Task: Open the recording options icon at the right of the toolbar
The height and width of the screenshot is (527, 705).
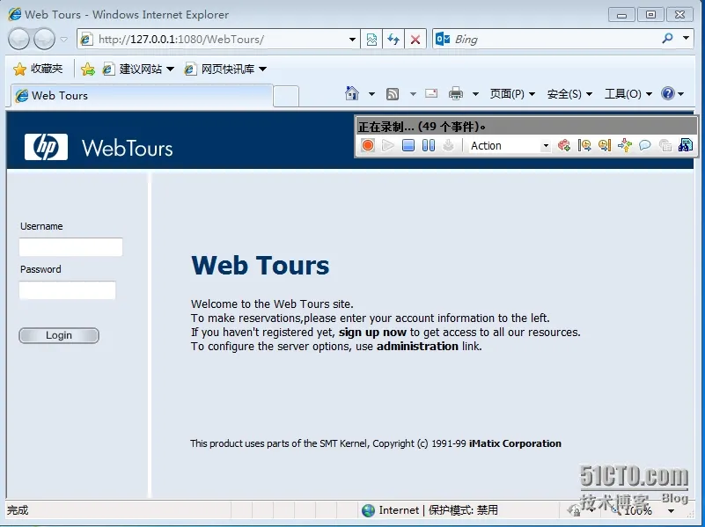Action: pyautogui.click(x=686, y=145)
